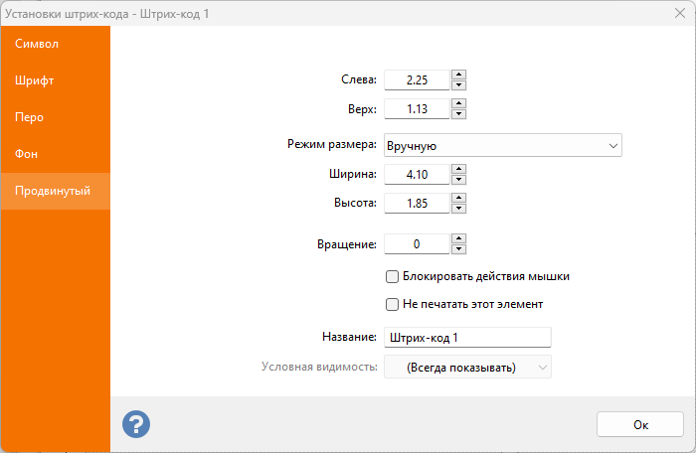Close the barcode settings dialog
The image size is (696, 453).
click(x=677, y=13)
